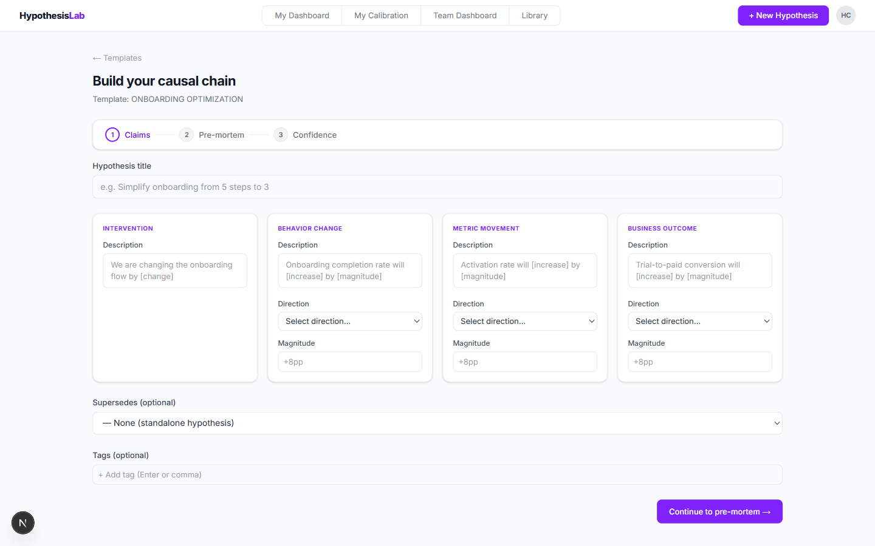
Task: Open Business Outcome direction dropdown
Action: [700, 322]
